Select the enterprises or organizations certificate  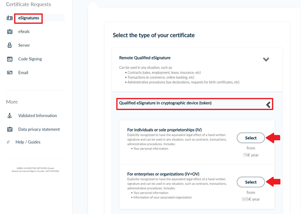(251, 182)
